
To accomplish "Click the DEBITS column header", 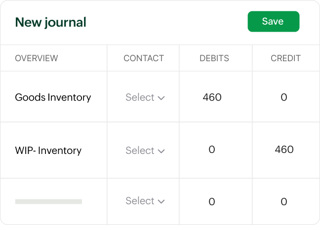I will [x=214, y=58].
